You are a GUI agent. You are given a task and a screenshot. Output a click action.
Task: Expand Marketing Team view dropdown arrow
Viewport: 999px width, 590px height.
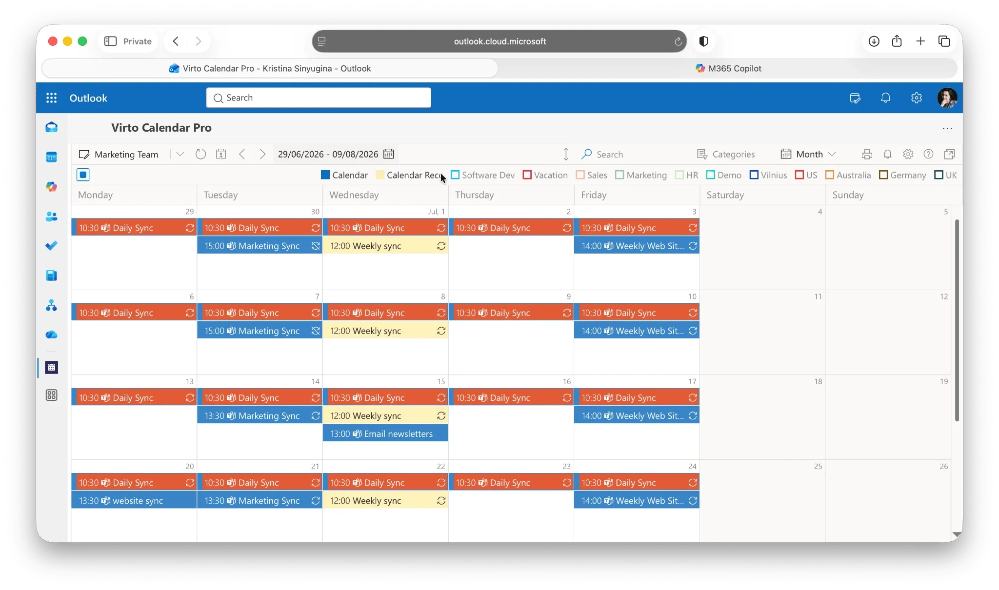[x=180, y=154]
